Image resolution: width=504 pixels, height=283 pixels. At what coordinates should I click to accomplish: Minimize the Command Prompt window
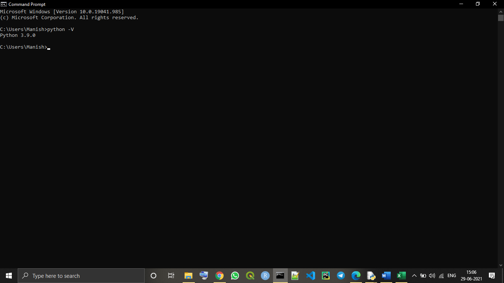[x=461, y=4]
